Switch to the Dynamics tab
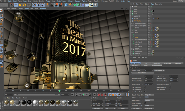 pos(178,63)
